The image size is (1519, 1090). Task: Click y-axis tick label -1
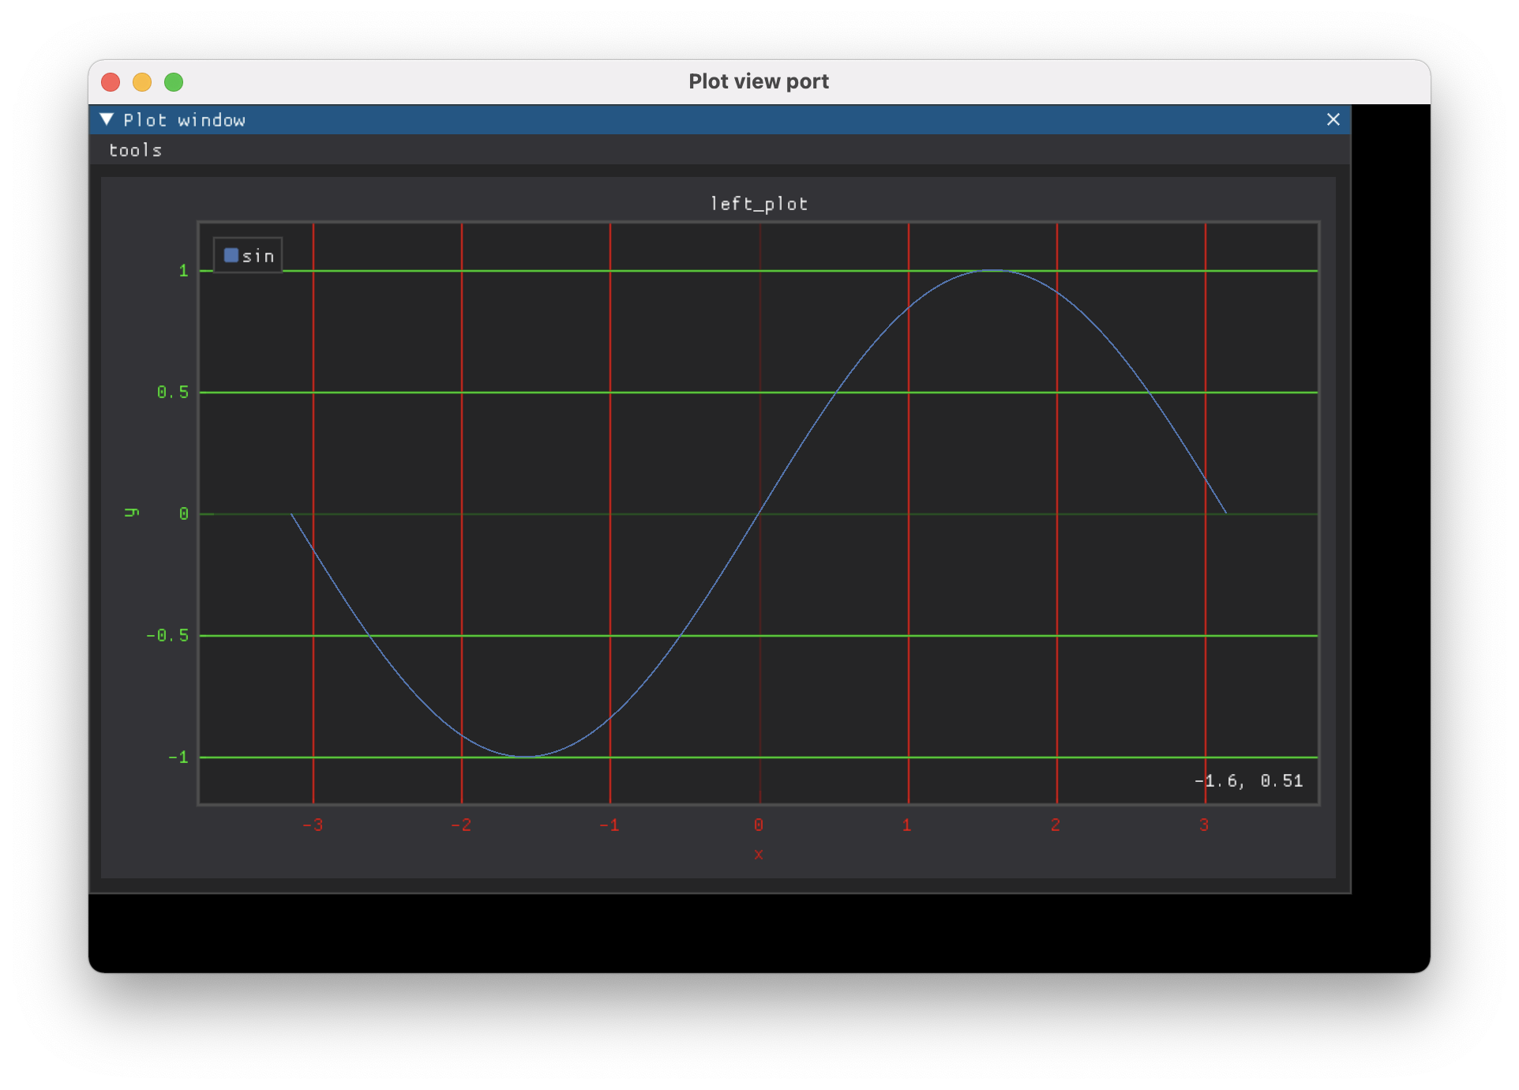(178, 757)
